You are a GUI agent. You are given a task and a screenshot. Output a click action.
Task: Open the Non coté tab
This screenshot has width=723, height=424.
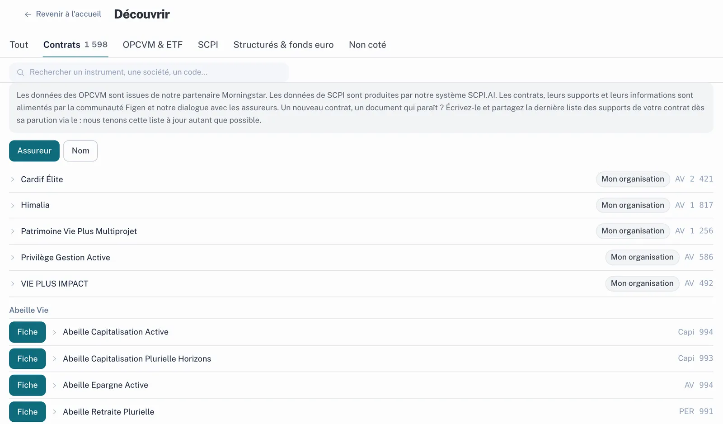(x=367, y=45)
